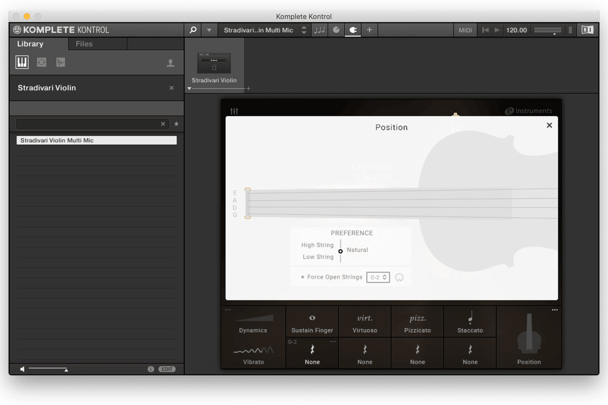Image resolution: width=608 pixels, height=405 pixels.
Task: Select the None slot labeled G-2
Action: (312, 353)
